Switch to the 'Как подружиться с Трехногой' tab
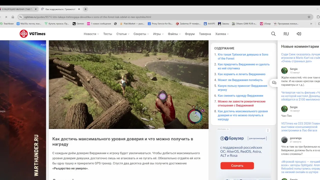This screenshot has height=180, width=320. point(60,9)
